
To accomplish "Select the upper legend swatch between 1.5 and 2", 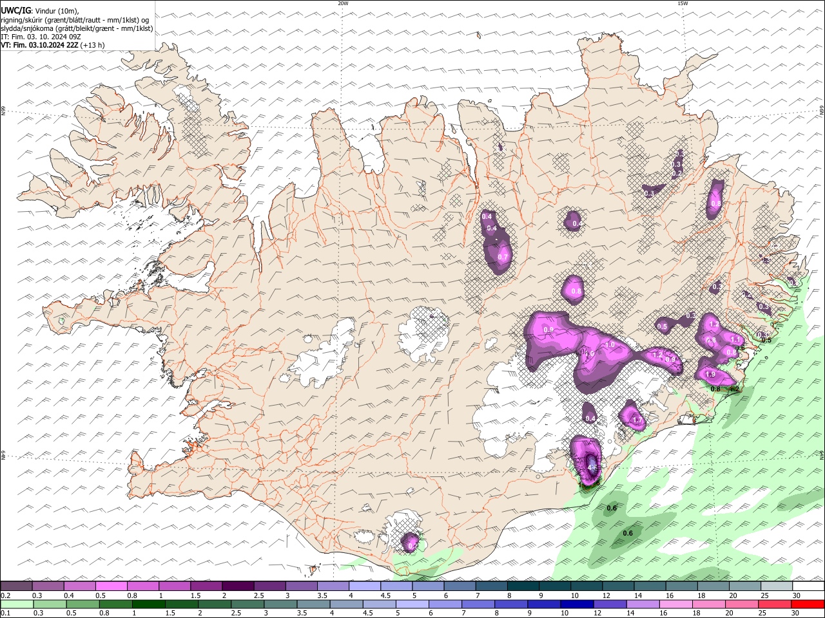I will [206, 586].
